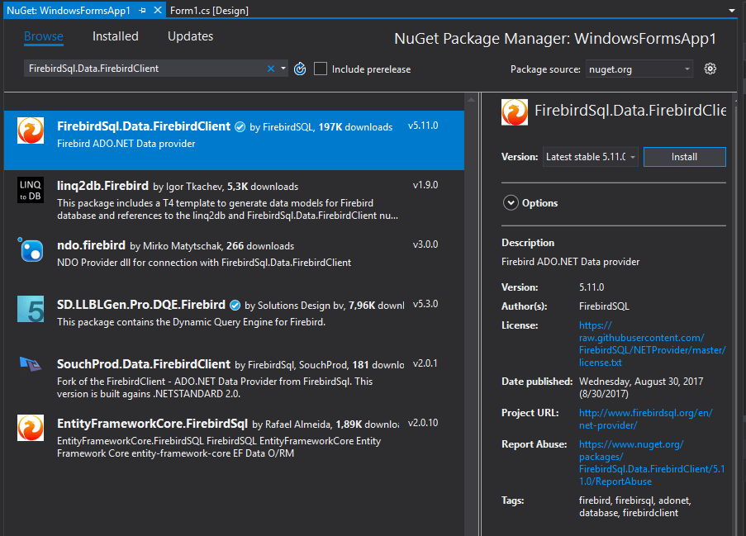Click the linq2db.Firebird package icon
This screenshot has height=536, width=746.
click(x=31, y=190)
